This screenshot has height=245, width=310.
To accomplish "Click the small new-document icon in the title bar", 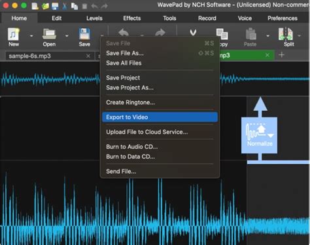I will [x=35, y=6].
